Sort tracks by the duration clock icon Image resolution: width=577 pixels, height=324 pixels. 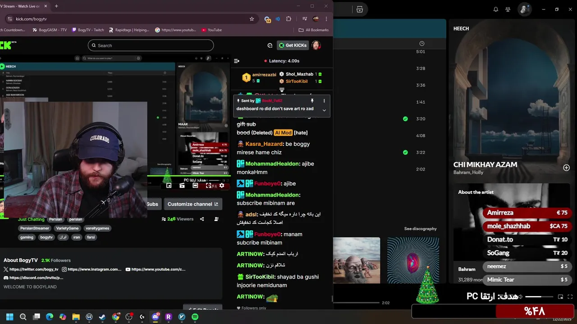coord(422,44)
